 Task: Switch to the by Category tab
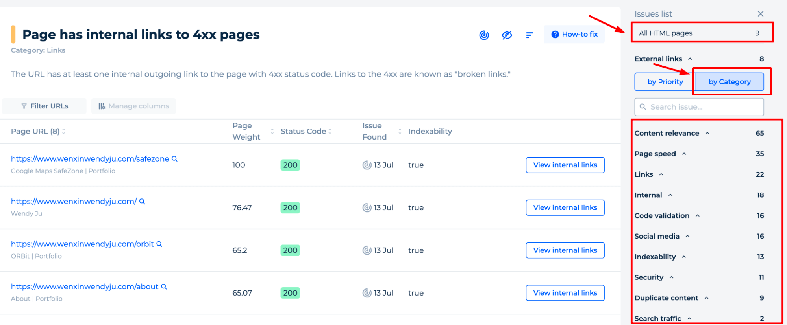pyautogui.click(x=730, y=82)
